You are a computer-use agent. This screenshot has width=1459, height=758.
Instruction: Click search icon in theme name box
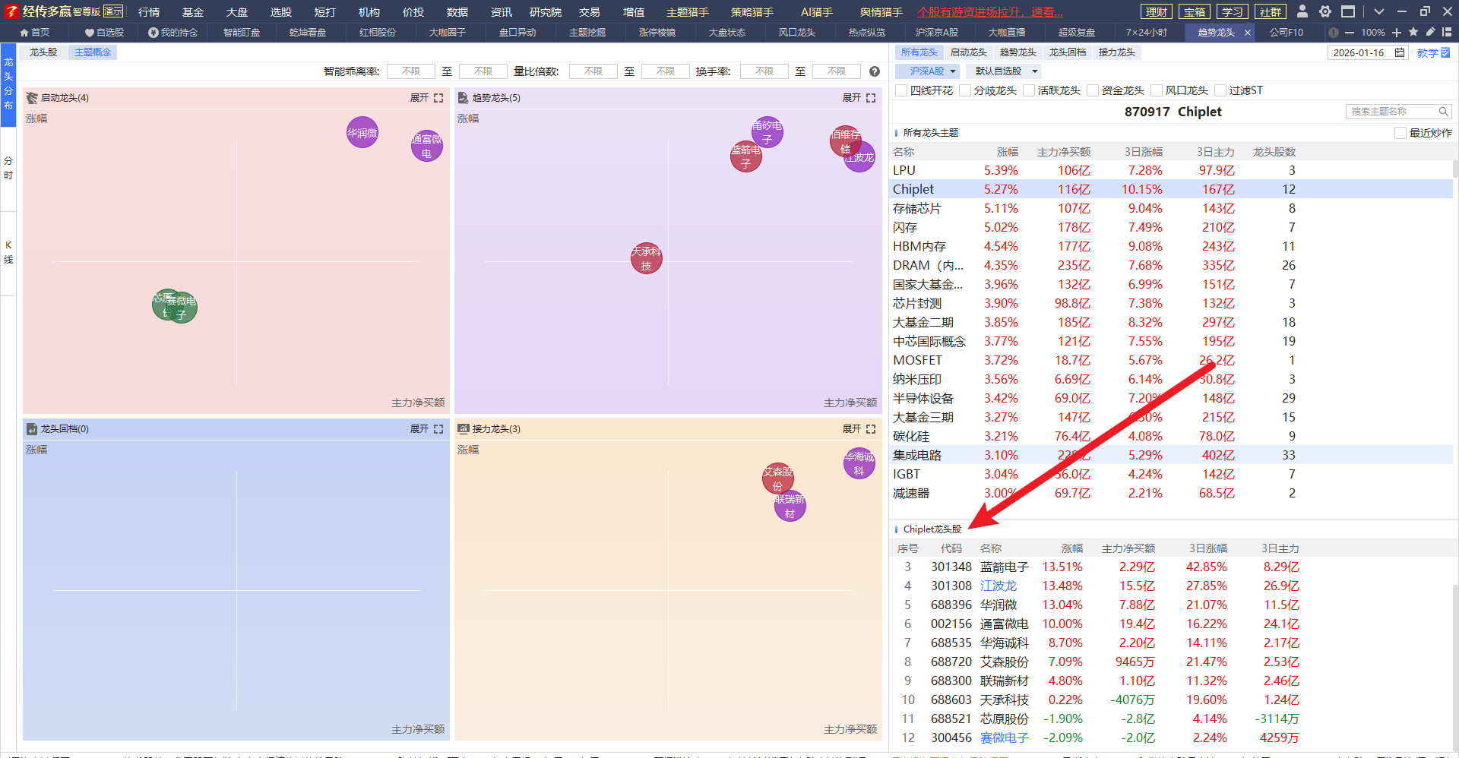pyautogui.click(x=1443, y=112)
